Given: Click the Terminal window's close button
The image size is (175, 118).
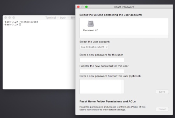Looking at the screenshot, I should 6,17.
